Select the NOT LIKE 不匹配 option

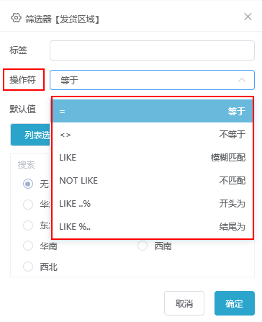[153, 181]
